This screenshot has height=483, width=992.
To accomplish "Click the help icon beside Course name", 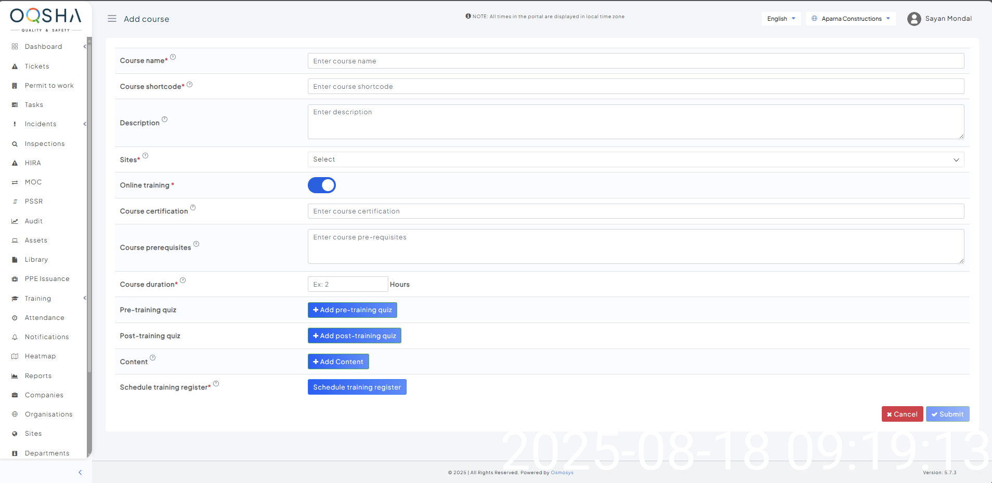I will [x=173, y=57].
